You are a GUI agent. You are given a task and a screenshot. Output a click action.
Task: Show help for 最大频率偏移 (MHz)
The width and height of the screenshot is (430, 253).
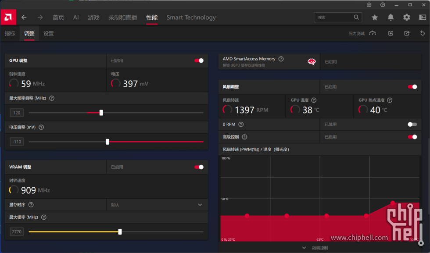(x=52, y=98)
